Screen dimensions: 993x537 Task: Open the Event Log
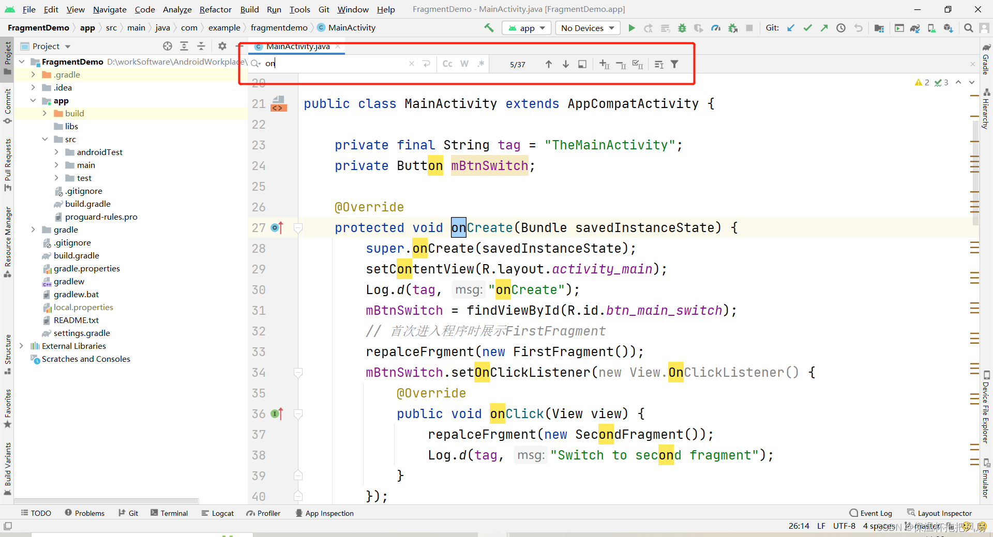[875, 513]
